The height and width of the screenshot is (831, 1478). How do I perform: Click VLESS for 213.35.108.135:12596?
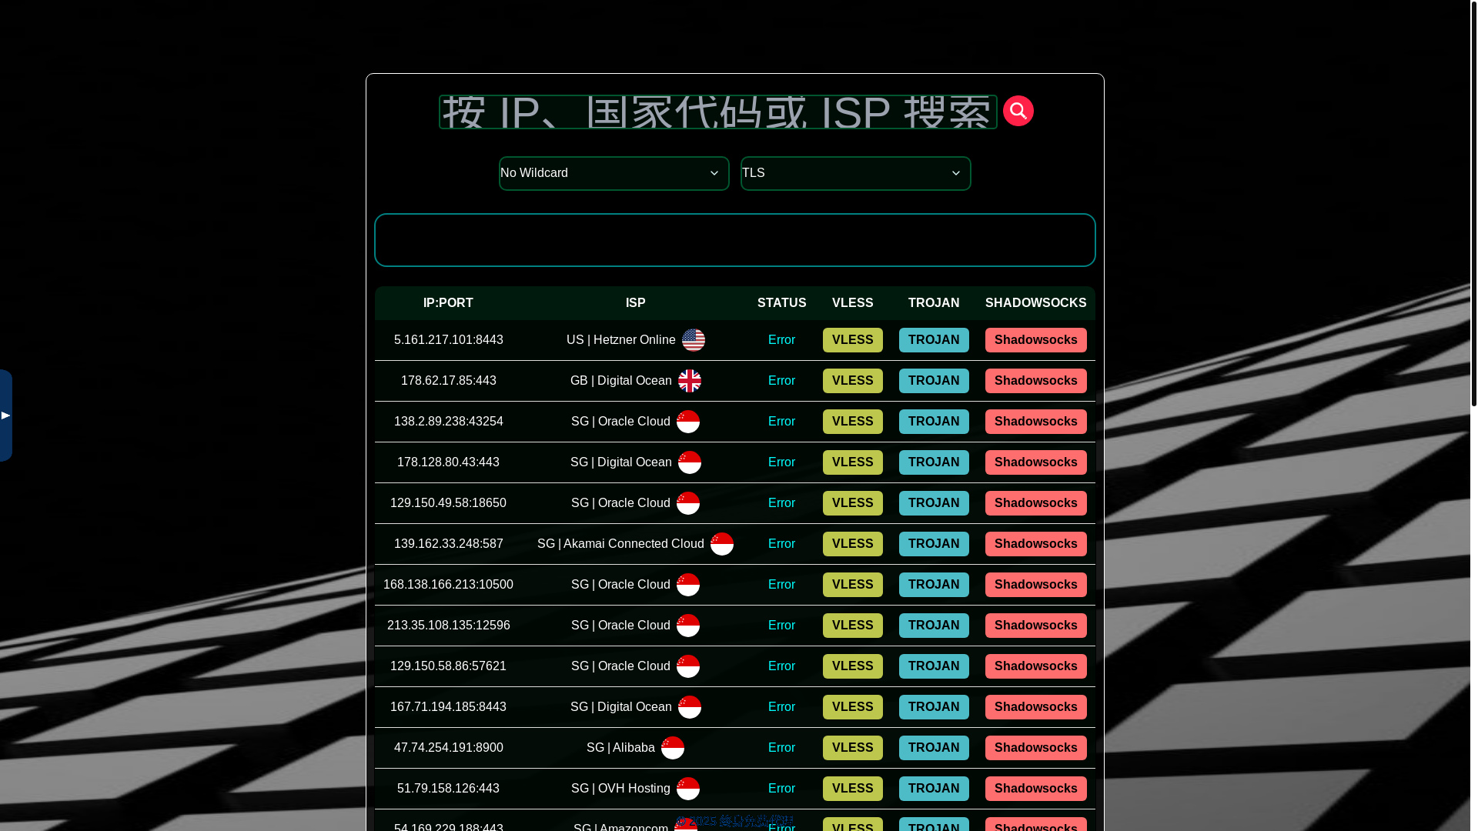click(x=852, y=626)
